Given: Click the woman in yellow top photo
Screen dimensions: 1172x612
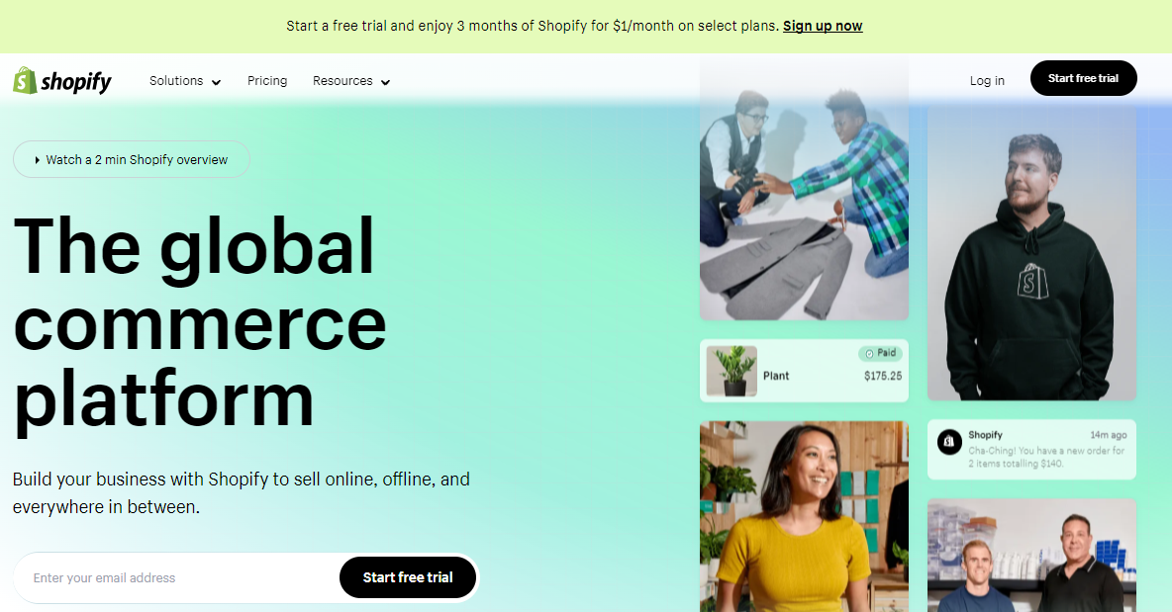Looking at the screenshot, I should click(804, 516).
